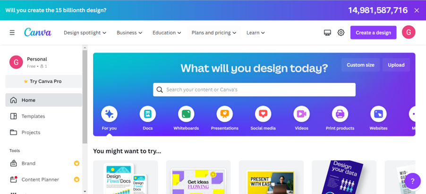
Task: Open the Websites category icon
Action: pyautogui.click(x=378, y=114)
